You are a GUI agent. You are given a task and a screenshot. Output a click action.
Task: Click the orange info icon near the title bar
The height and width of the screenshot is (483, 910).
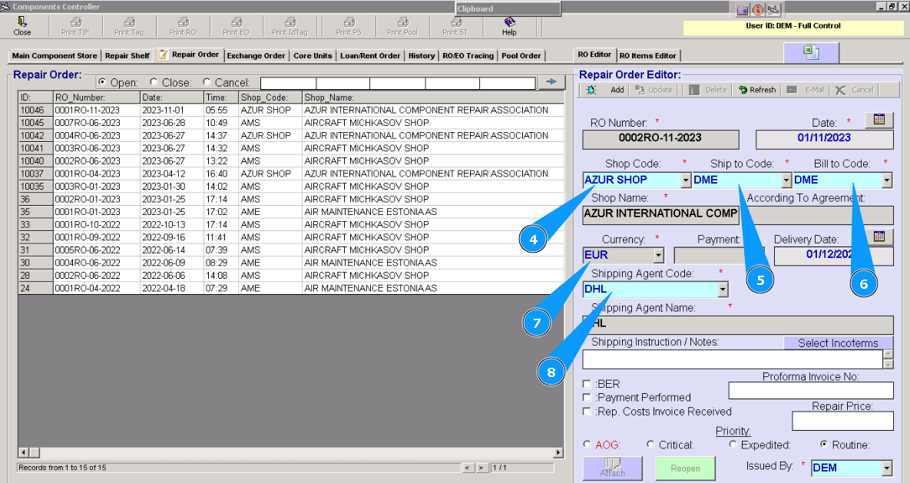[x=758, y=10]
